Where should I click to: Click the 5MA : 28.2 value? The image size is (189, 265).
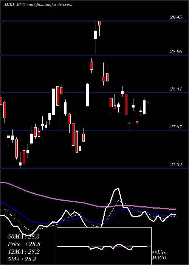pos(22,259)
